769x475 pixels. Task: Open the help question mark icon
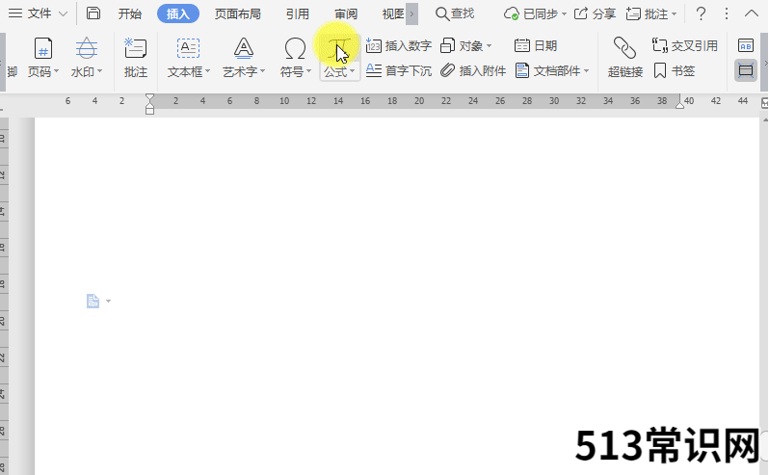[x=702, y=13]
